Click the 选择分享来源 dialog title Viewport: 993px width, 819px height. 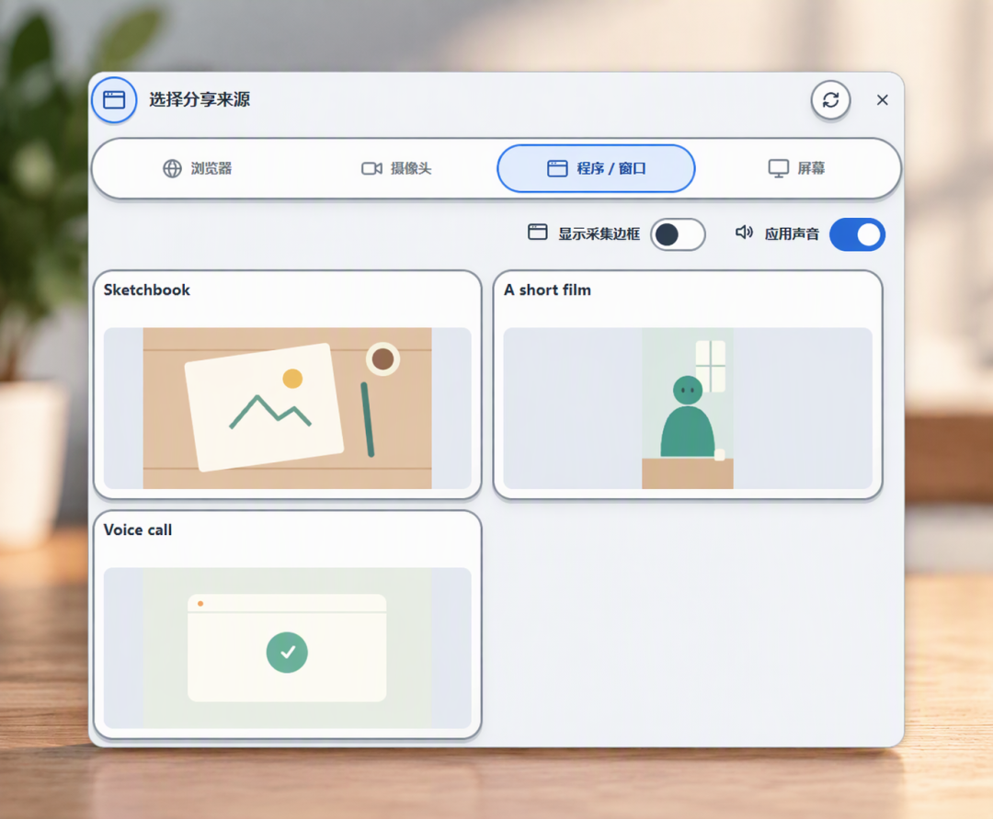pyautogui.click(x=200, y=100)
